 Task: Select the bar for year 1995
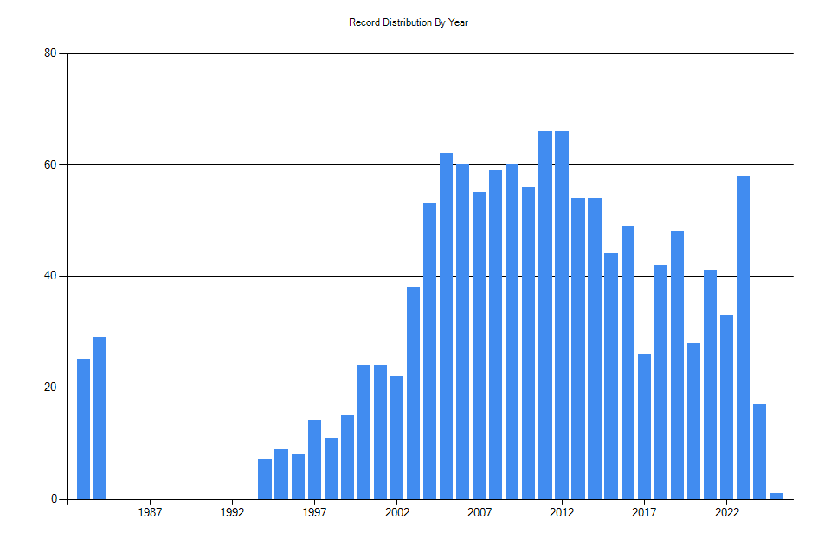point(281,474)
